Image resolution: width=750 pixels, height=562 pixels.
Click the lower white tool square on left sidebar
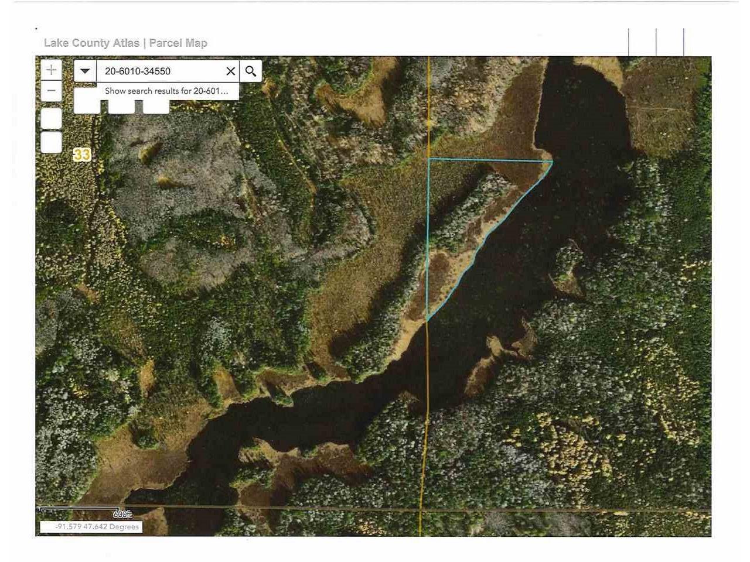(x=51, y=142)
